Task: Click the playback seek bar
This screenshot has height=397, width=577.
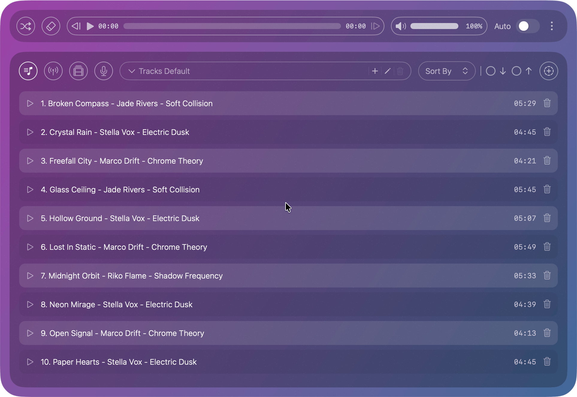Action: click(232, 26)
